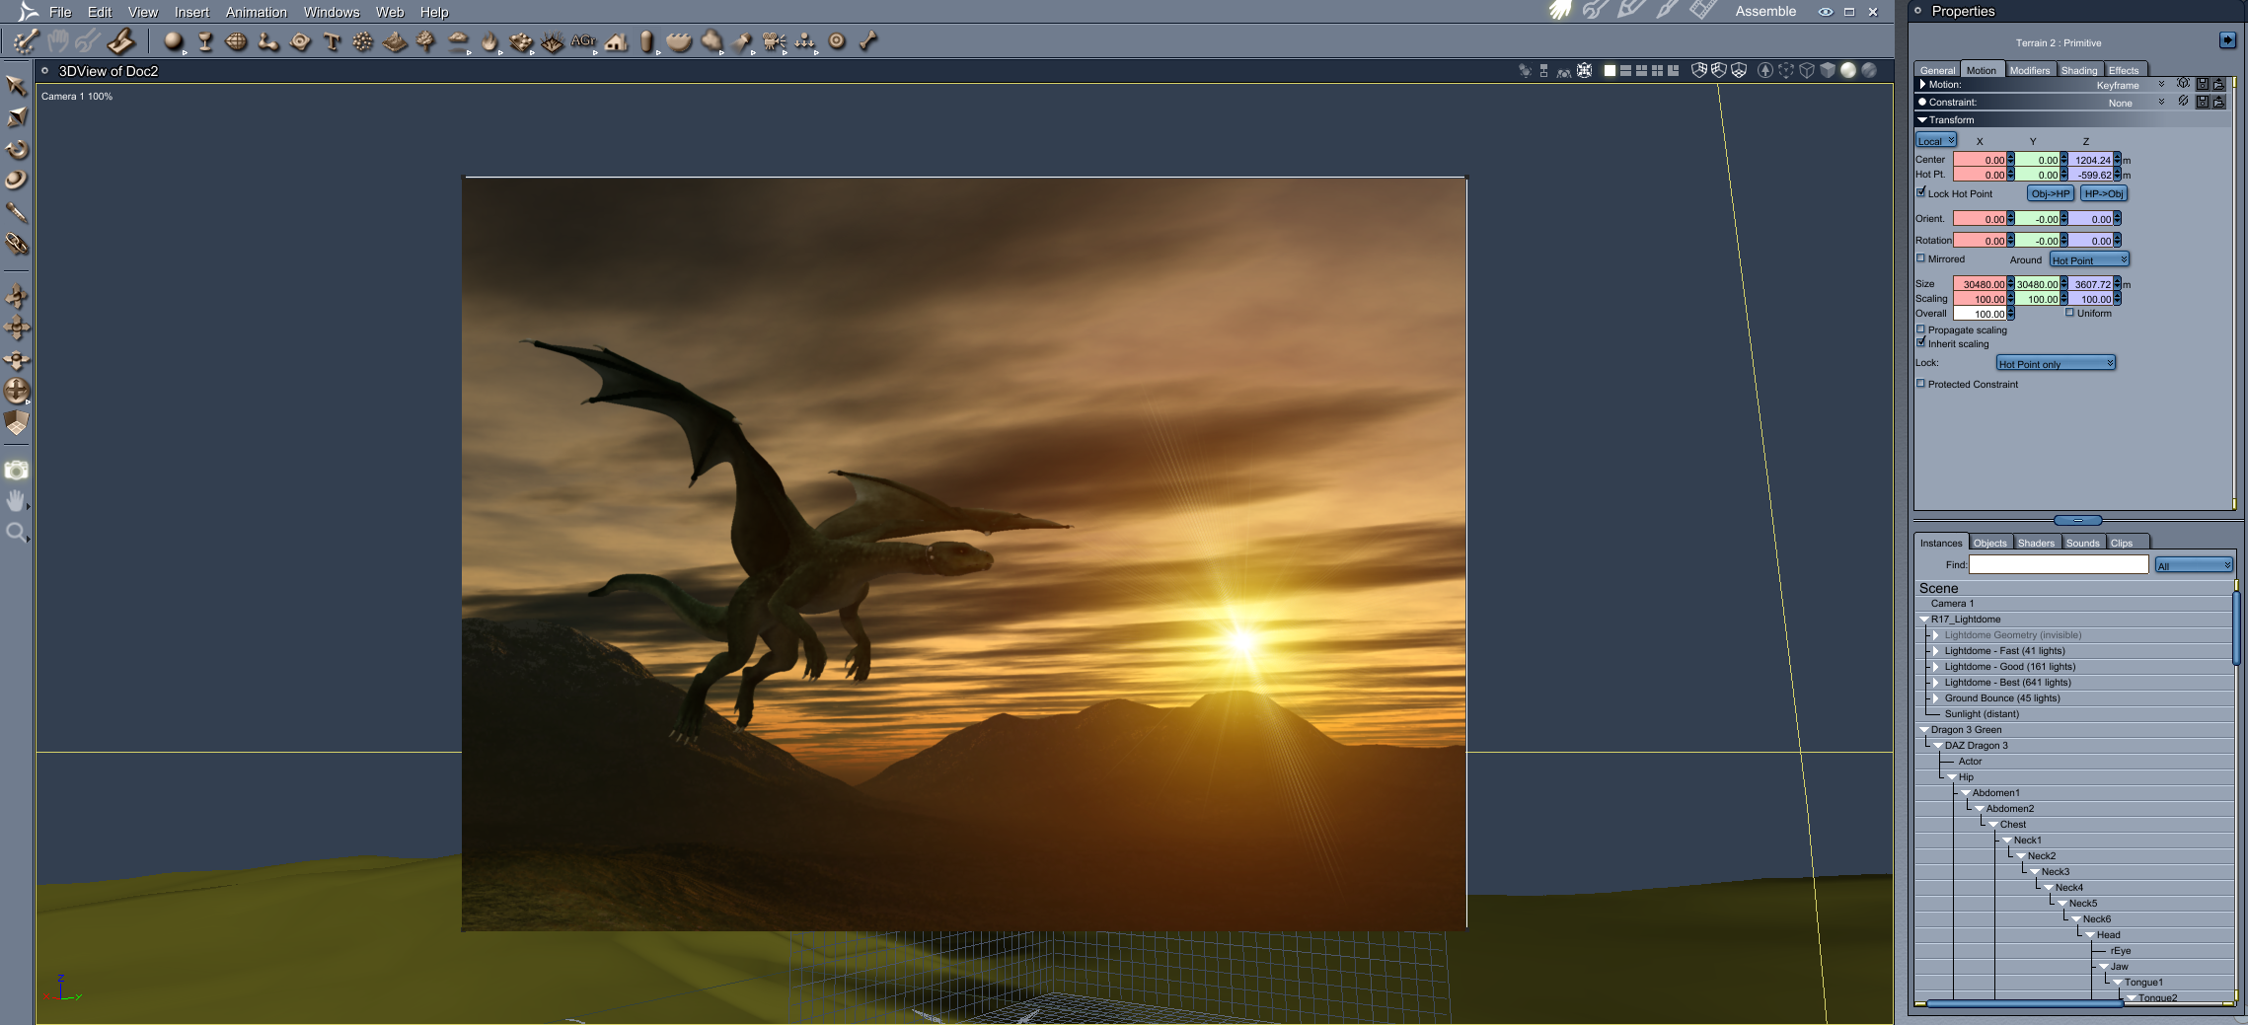
Task: Switch to the Shading tab
Action: tap(2079, 70)
